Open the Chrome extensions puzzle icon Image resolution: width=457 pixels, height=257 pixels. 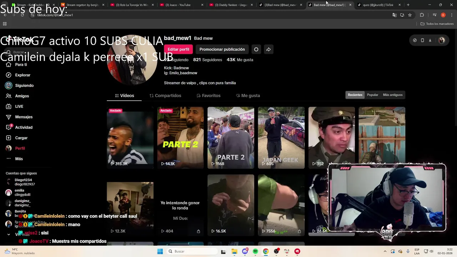[422, 15]
